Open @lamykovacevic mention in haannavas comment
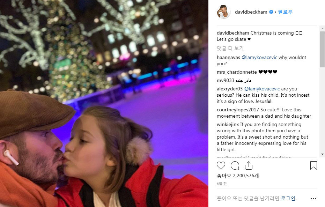Screen dimensions: 325x207 [259, 57]
